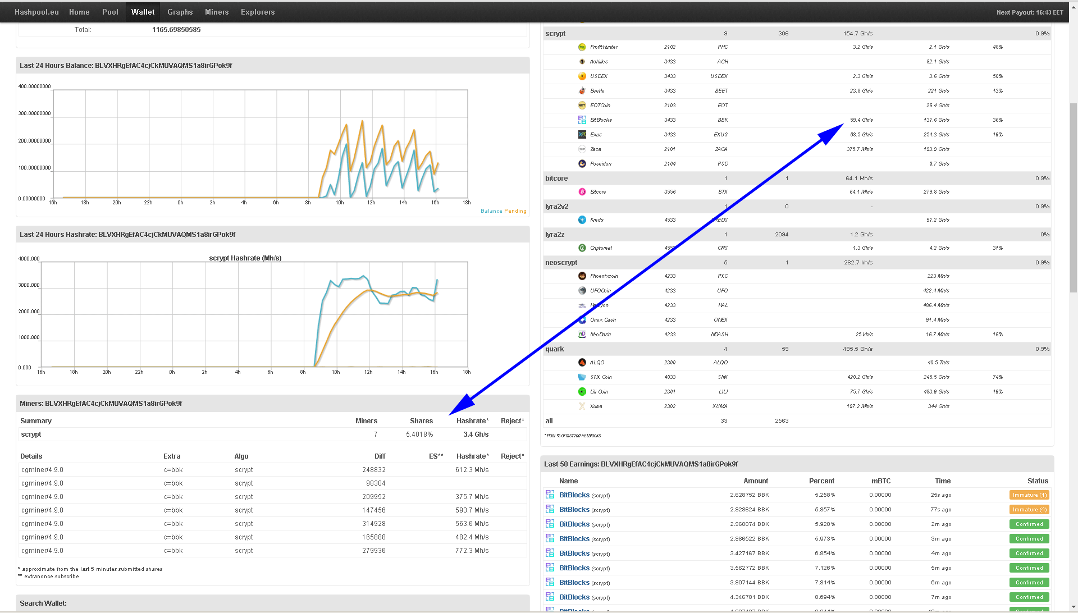The width and height of the screenshot is (1078, 613).
Task: Open the Miners menu item
Action: (217, 12)
